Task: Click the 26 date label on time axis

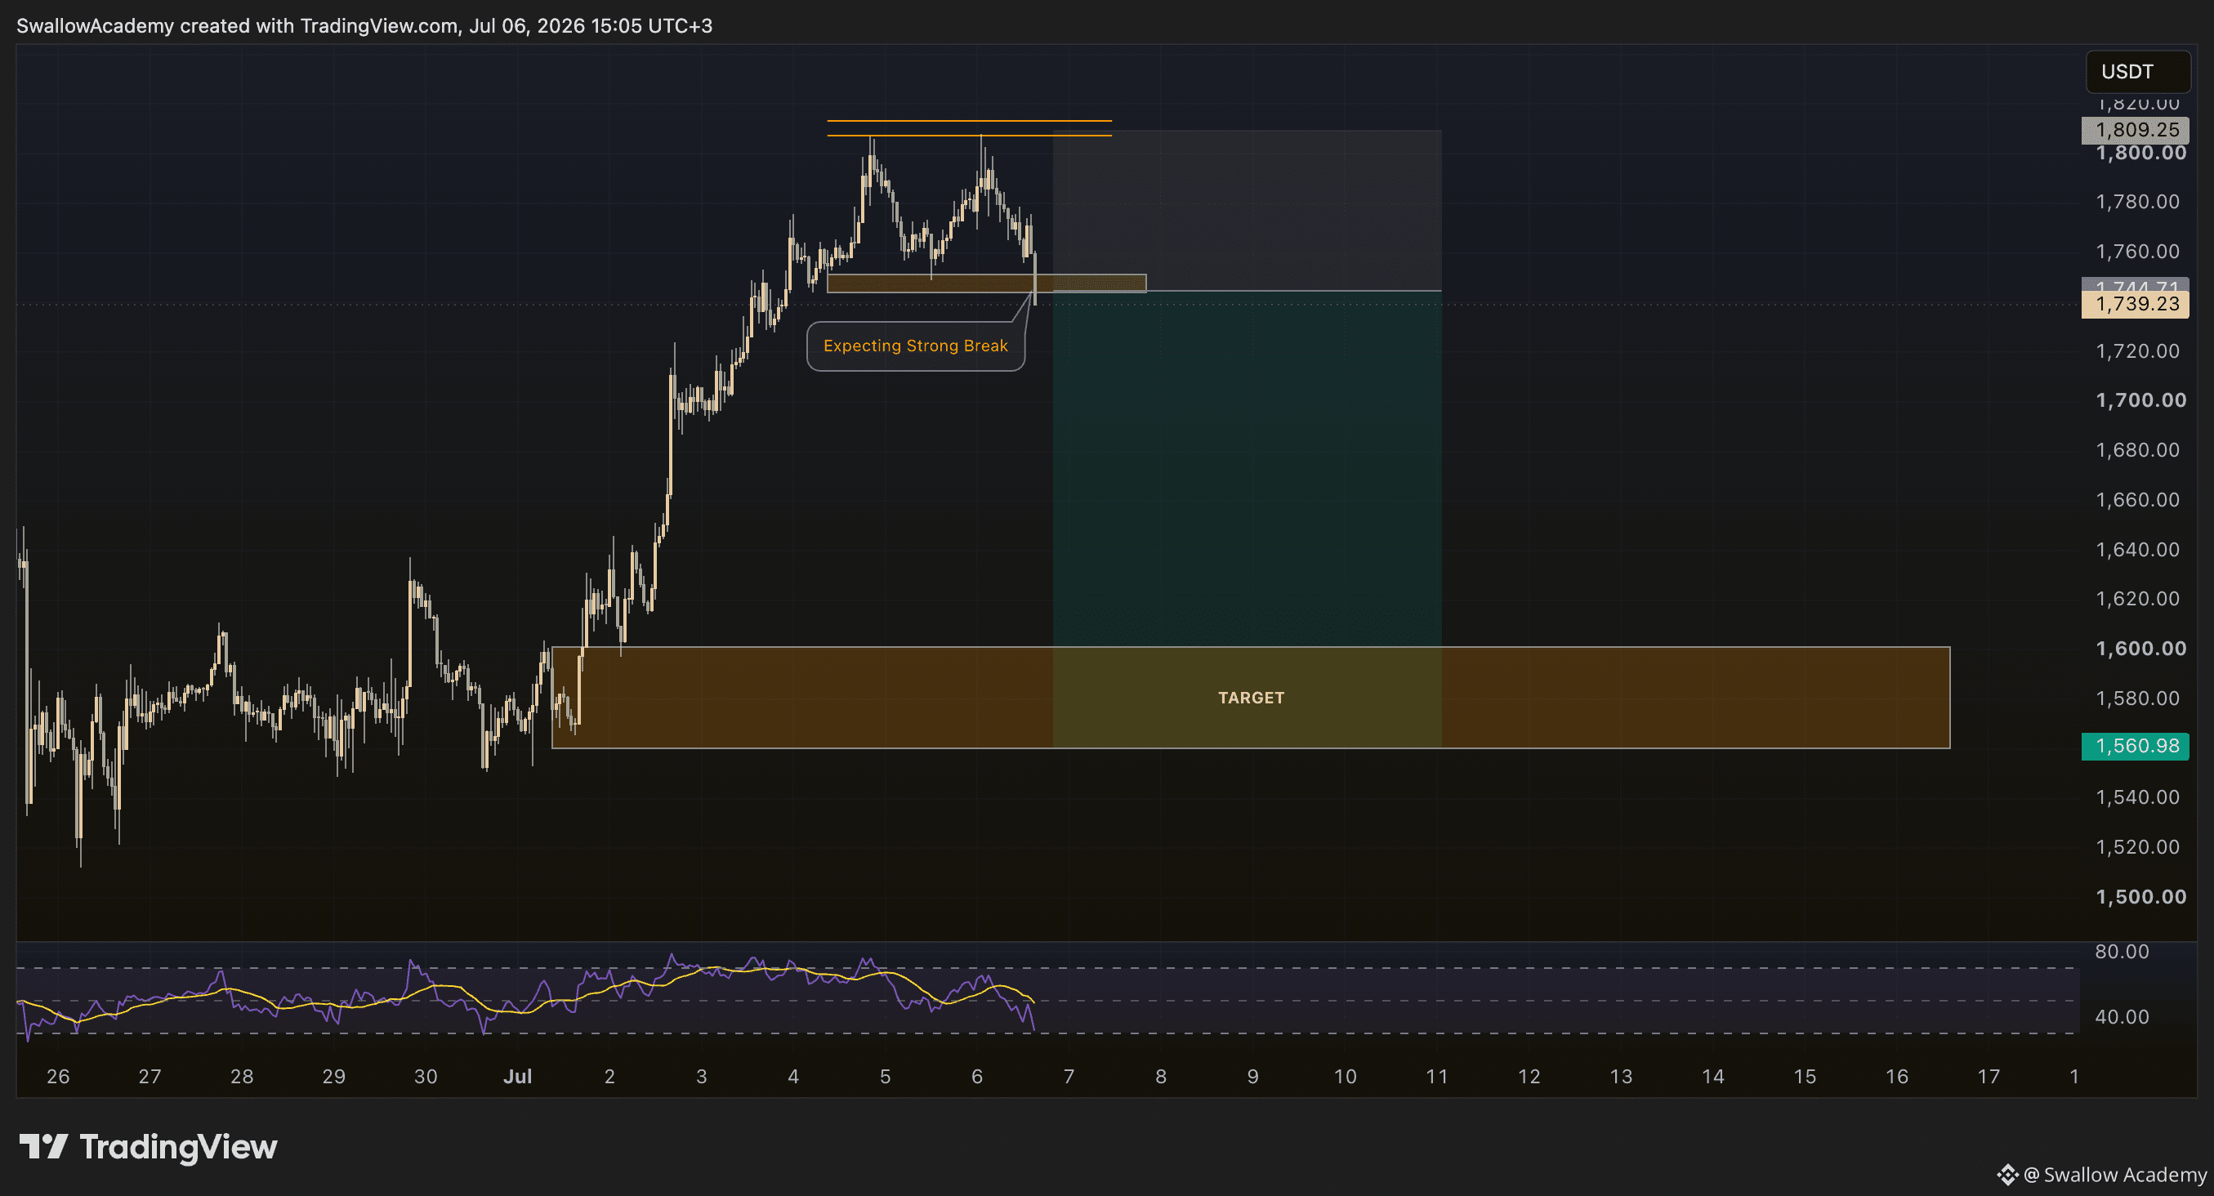Action: pos(57,1077)
